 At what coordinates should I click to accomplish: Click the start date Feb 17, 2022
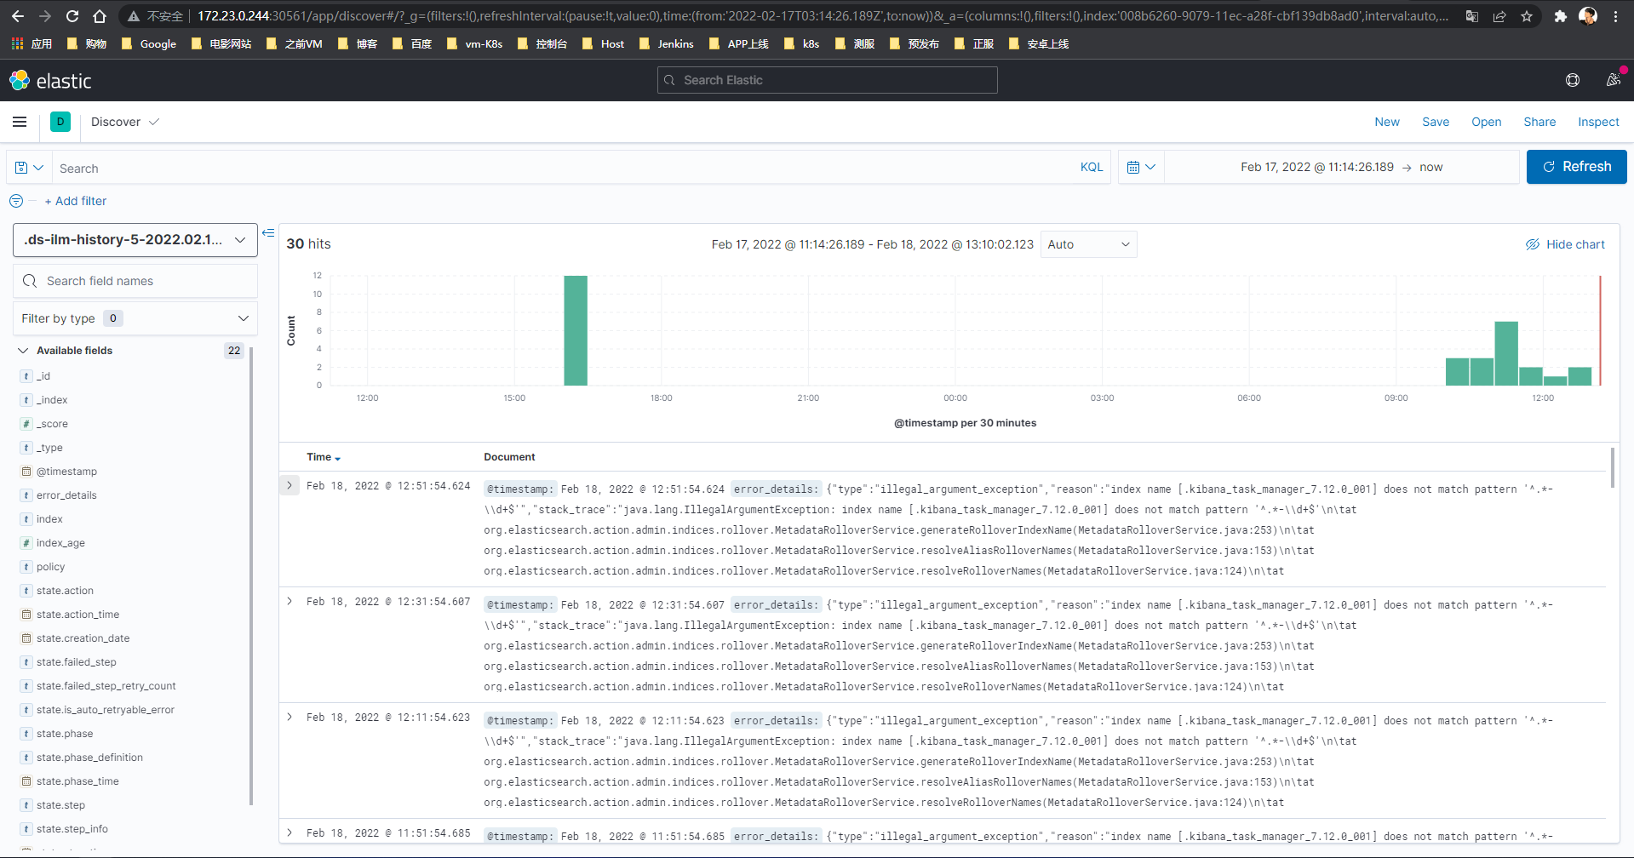coord(1317,167)
